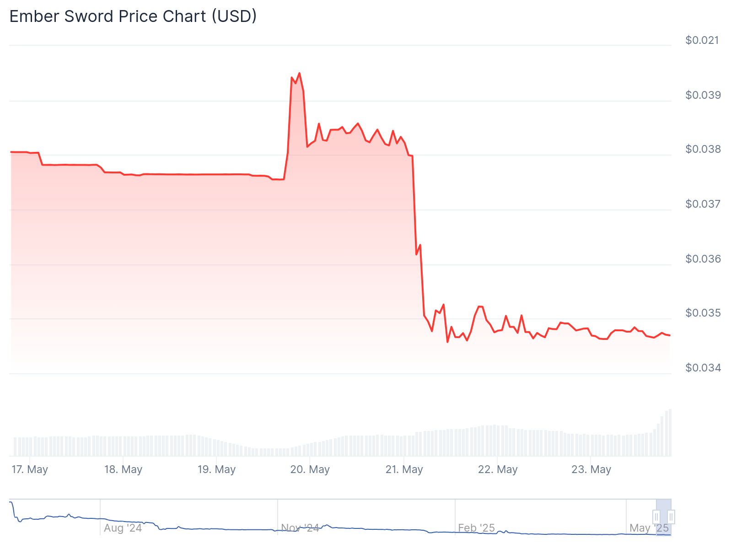The width and height of the screenshot is (731, 549).
Task: Click the May '25 label in navigator
Action: 649,528
